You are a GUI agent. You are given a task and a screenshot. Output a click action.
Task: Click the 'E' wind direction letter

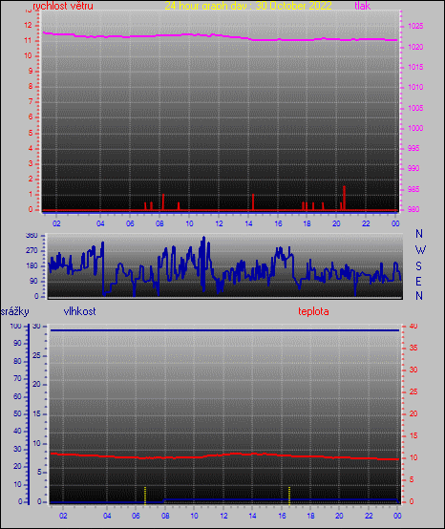click(418, 281)
